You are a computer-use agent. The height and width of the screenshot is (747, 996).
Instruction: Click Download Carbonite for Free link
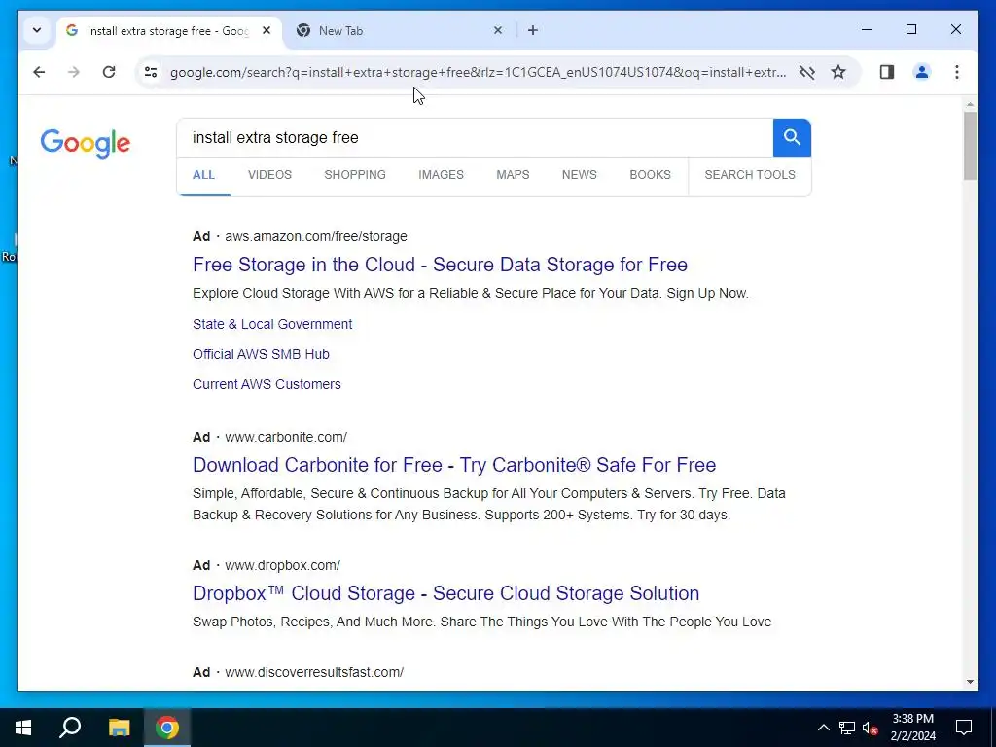(x=453, y=465)
